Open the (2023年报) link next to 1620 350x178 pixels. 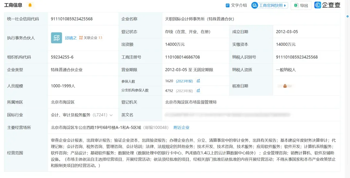click(184, 81)
